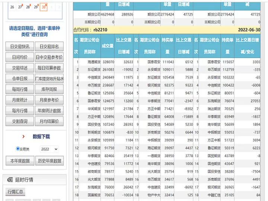Open 每周行情
The width and height of the screenshot is (268, 201).
20,89
